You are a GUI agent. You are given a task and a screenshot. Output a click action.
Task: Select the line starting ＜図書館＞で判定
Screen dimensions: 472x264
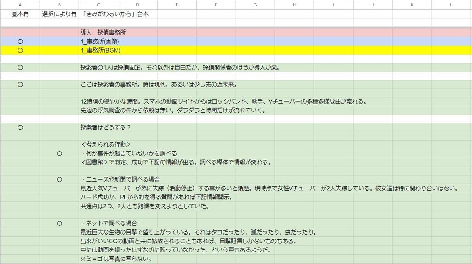176,162
